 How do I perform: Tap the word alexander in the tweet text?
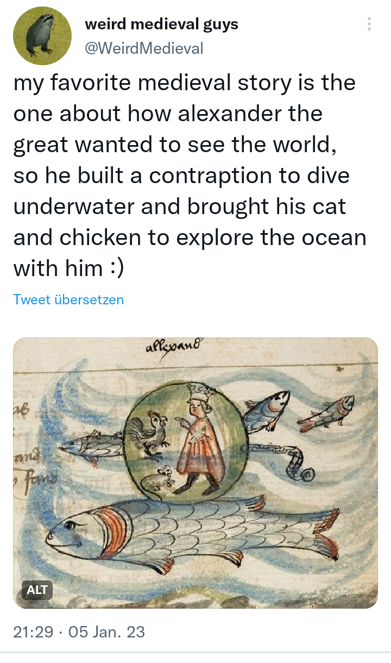coord(244,114)
